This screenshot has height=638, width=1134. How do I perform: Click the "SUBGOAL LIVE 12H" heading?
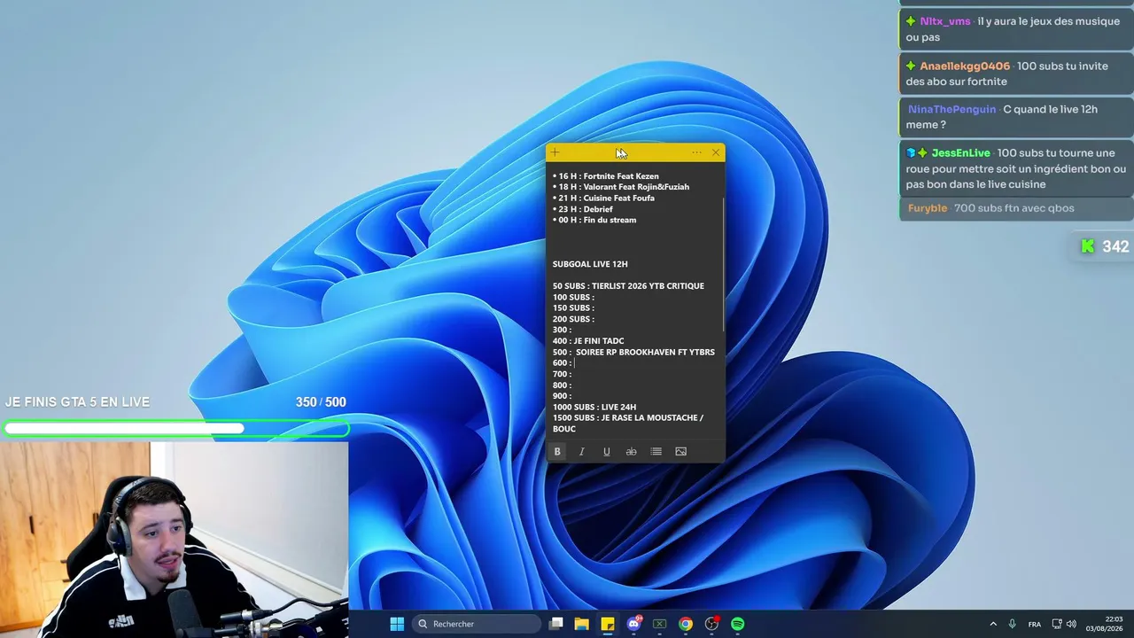click(x=590, y=264)
